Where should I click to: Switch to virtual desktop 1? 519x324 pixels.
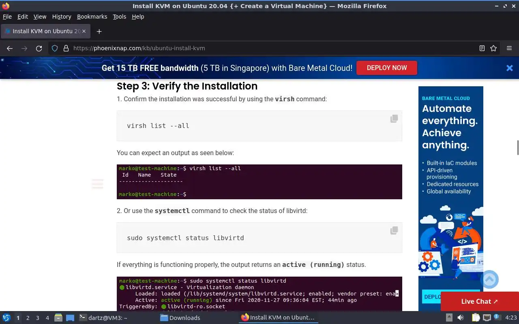[18, 318]
